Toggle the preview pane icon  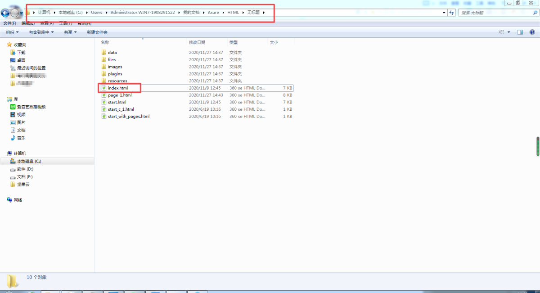pos(520,32)
